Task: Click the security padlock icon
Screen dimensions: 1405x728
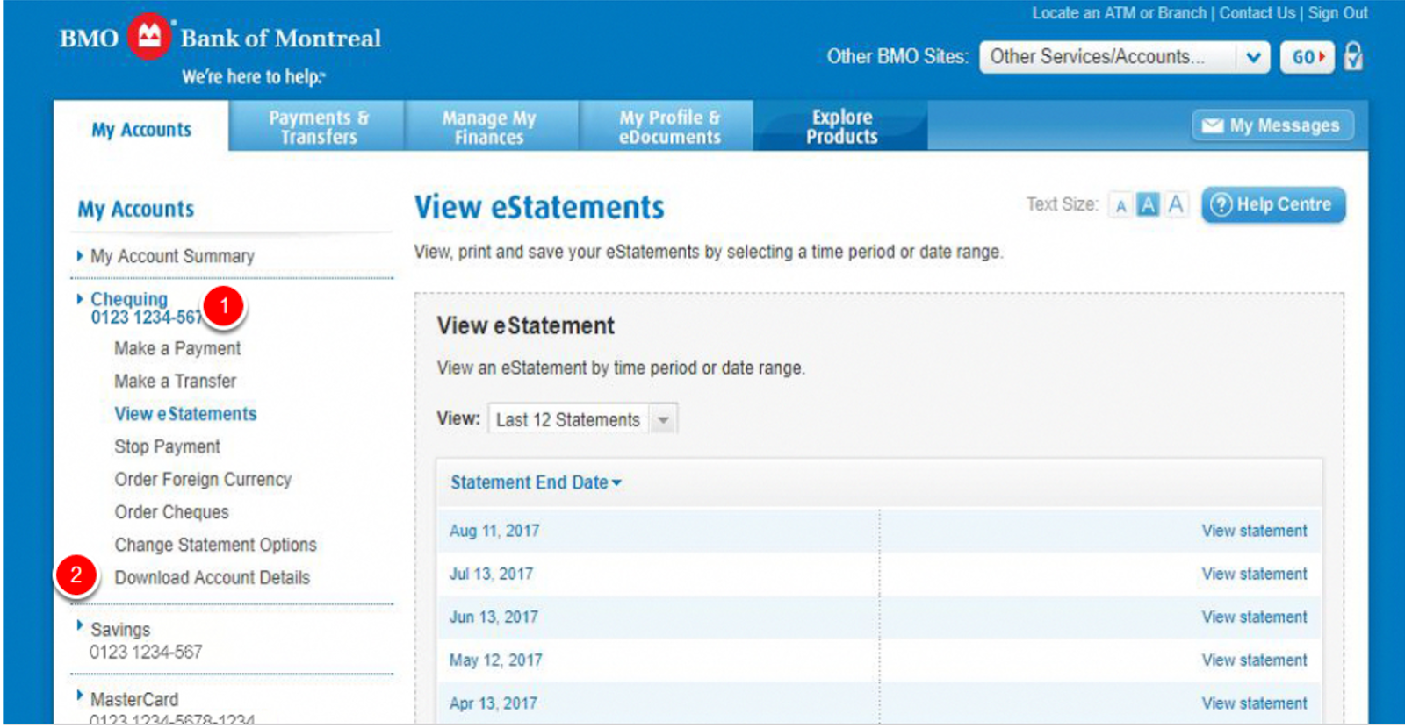Action: pyautogui.click(x=1353, y=57)
